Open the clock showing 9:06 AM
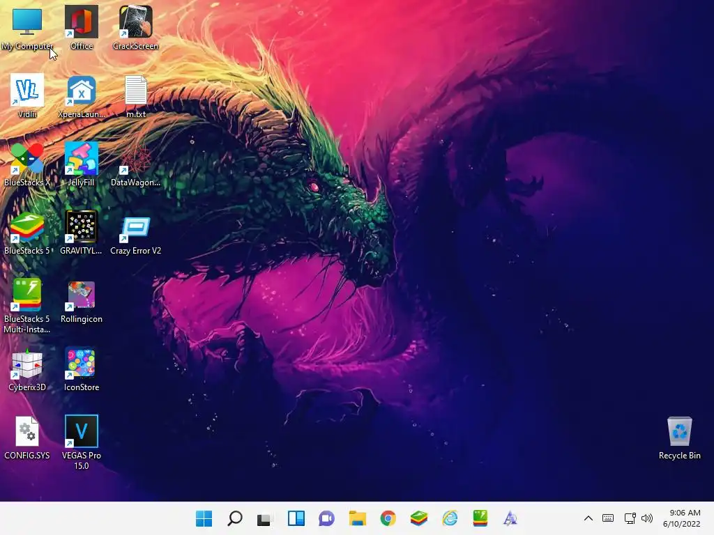Viewport: 714px width, 535px height. (682, 518)
